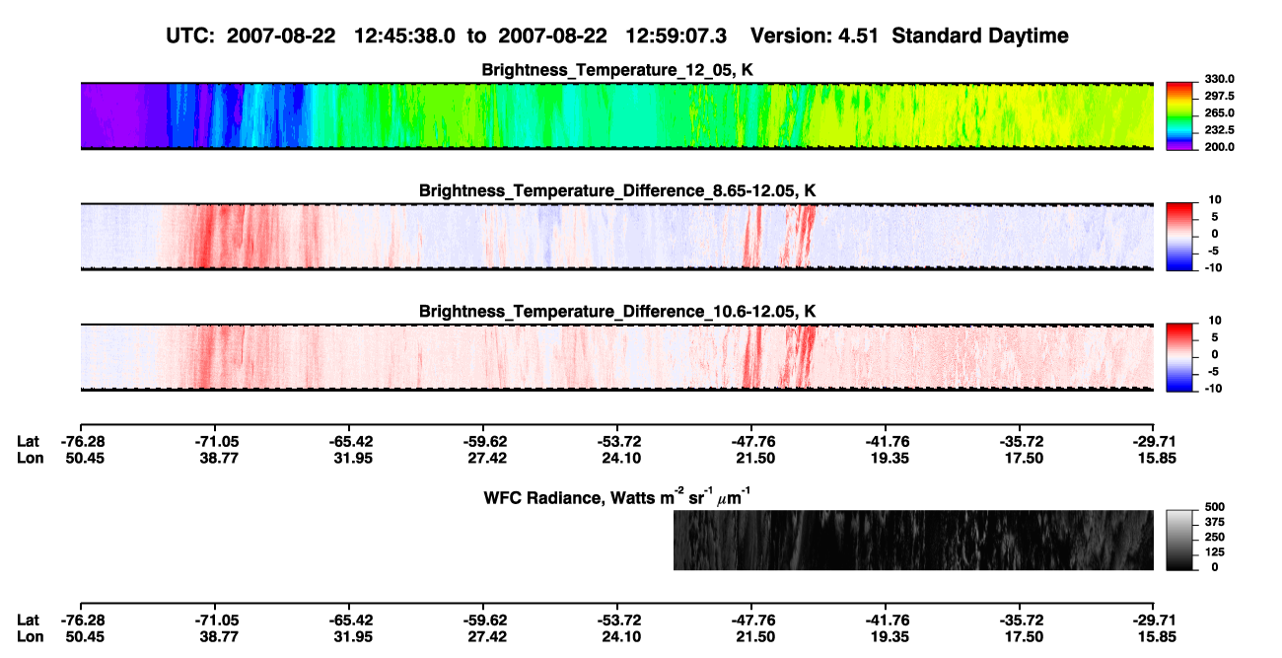Click the Brightness_Temperature_12_05 plot title
The width and height of the screenshot is (1282, 658).
tap(616, 70)
